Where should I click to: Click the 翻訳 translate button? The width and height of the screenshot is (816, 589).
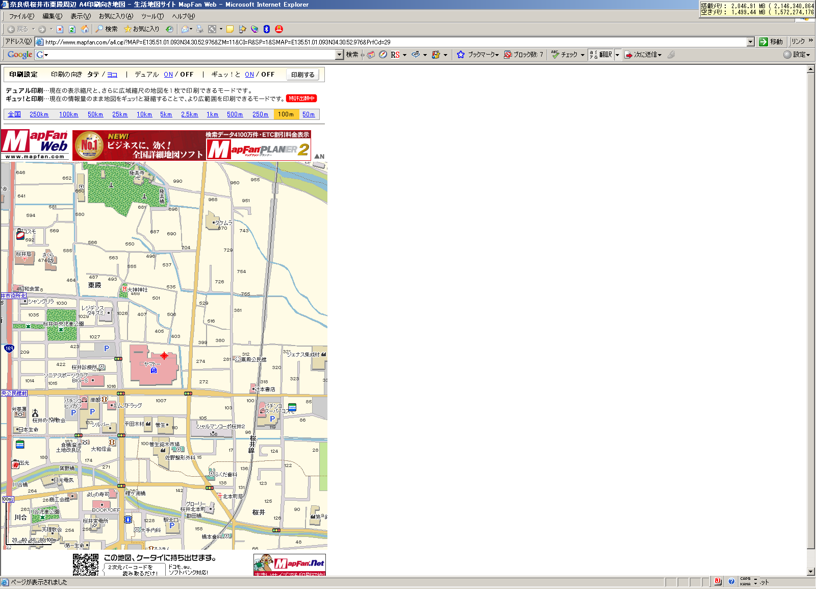[x=601, y=55]
